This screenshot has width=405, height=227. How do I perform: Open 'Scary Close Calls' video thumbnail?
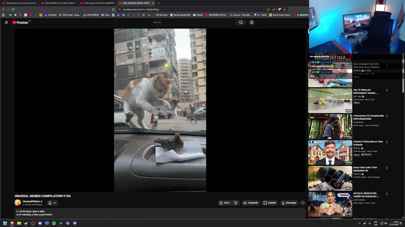(330, 178)
